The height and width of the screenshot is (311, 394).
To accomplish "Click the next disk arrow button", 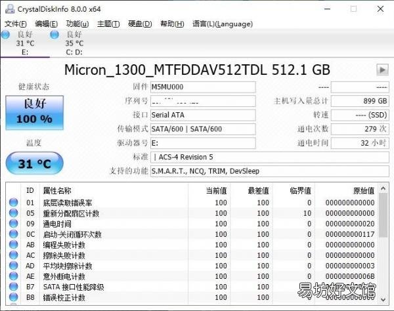I will (382, 70).
